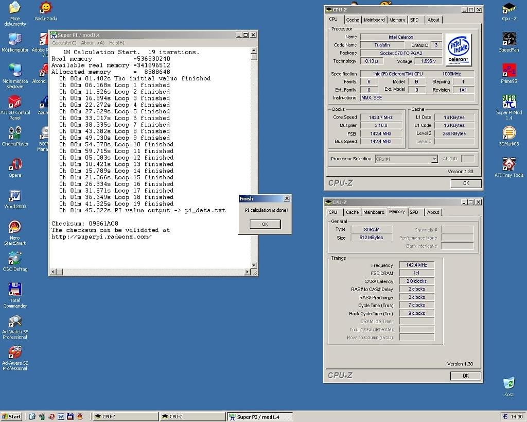Open Help(H) menu in Super PI
This screenshot has width=527, height=422.
117,43
